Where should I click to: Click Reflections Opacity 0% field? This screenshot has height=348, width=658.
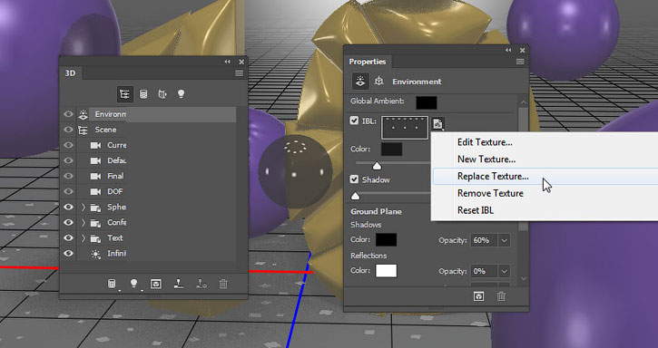coord(485,271)
